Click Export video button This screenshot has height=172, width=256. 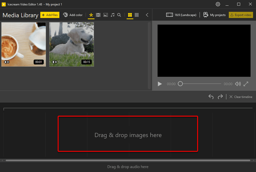[x=241, y=15]
